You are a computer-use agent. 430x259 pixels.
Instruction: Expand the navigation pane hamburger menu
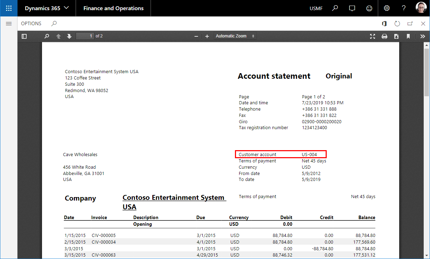coord(9,23)
